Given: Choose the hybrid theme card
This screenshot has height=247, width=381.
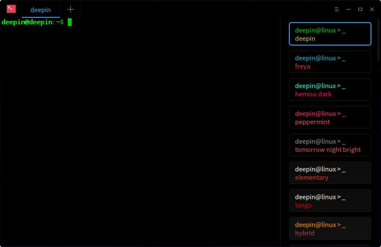Looking at the screenshot, I should point(330,228).
